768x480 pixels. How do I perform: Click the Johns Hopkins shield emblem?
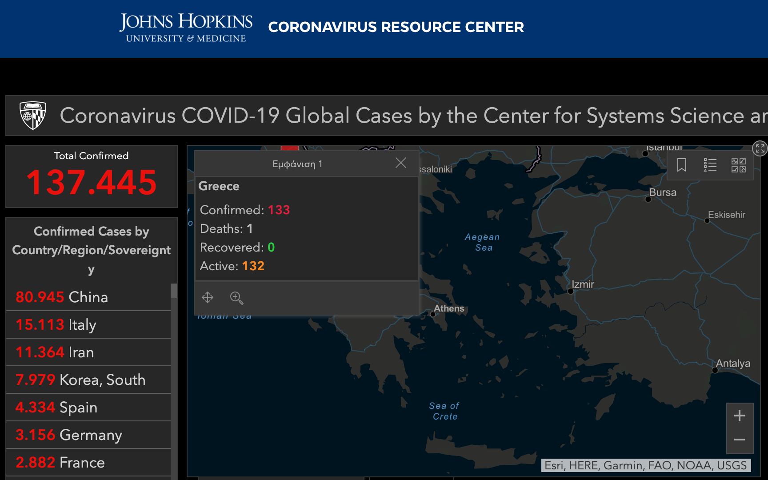33,115
